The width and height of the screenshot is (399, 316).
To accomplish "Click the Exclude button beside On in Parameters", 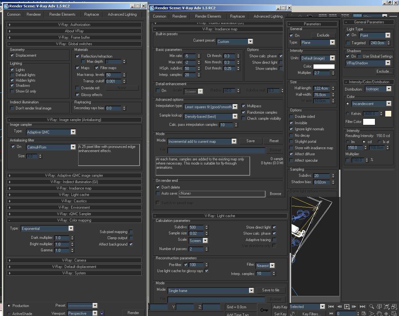I will pyautogui.click(x=323, y=35).
